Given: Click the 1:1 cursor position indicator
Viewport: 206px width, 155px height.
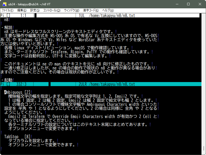Looking at the screenshot, I should click(23, 16).
